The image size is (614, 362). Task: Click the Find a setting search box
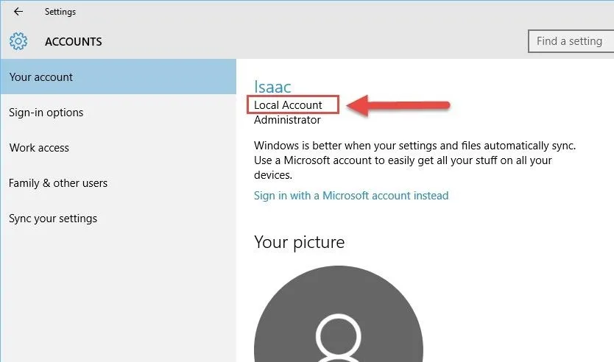click(x=571, y=41)
